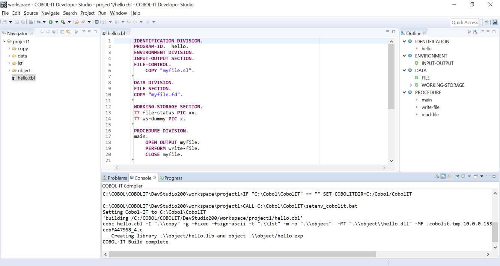Screen dimensions: 500x266
Task: Expand the copy folder
Action: [9, 48]
